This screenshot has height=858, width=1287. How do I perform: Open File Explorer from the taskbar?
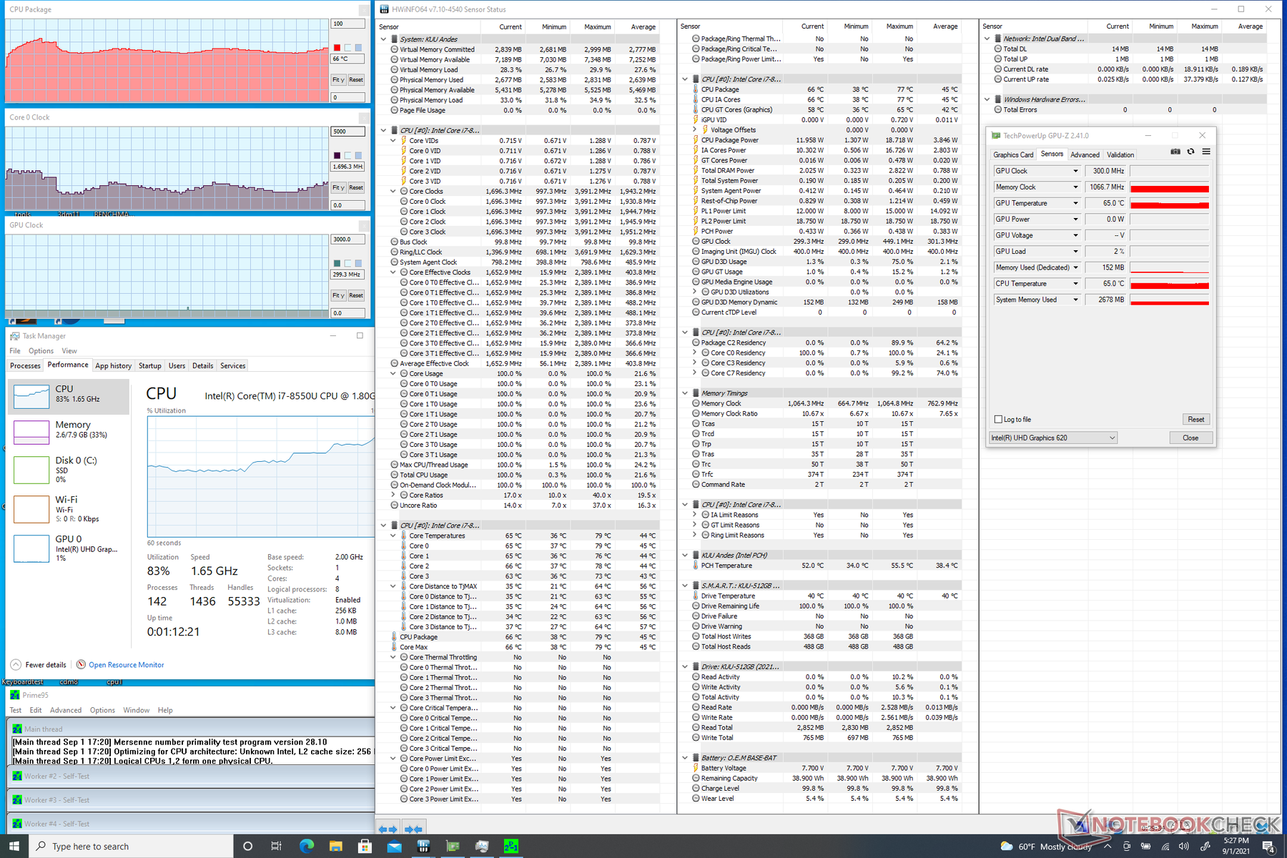click(x=336, y=846)
